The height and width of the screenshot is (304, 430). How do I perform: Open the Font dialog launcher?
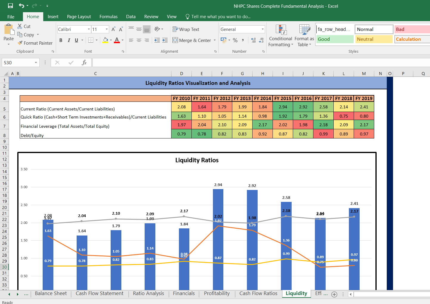coord(123,52)
